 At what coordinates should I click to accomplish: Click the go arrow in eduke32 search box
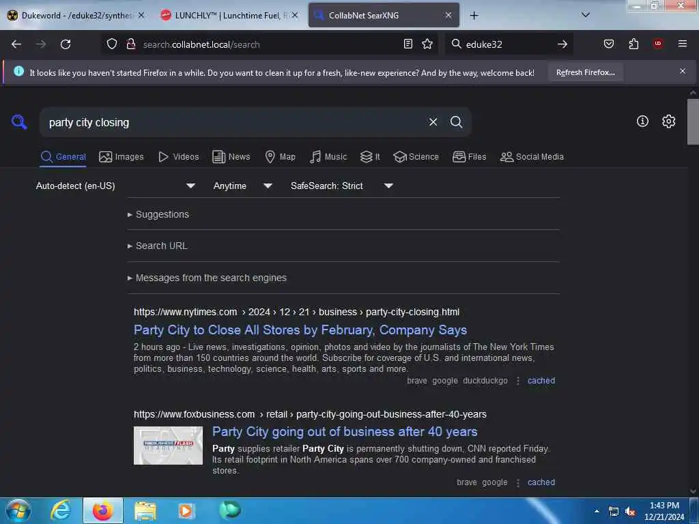click(x=562, y=44)
